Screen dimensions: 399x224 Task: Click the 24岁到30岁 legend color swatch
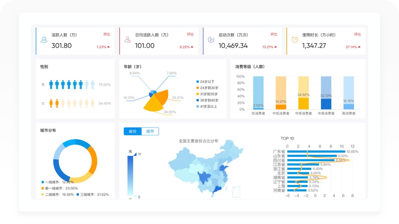[x=197, y=88]
